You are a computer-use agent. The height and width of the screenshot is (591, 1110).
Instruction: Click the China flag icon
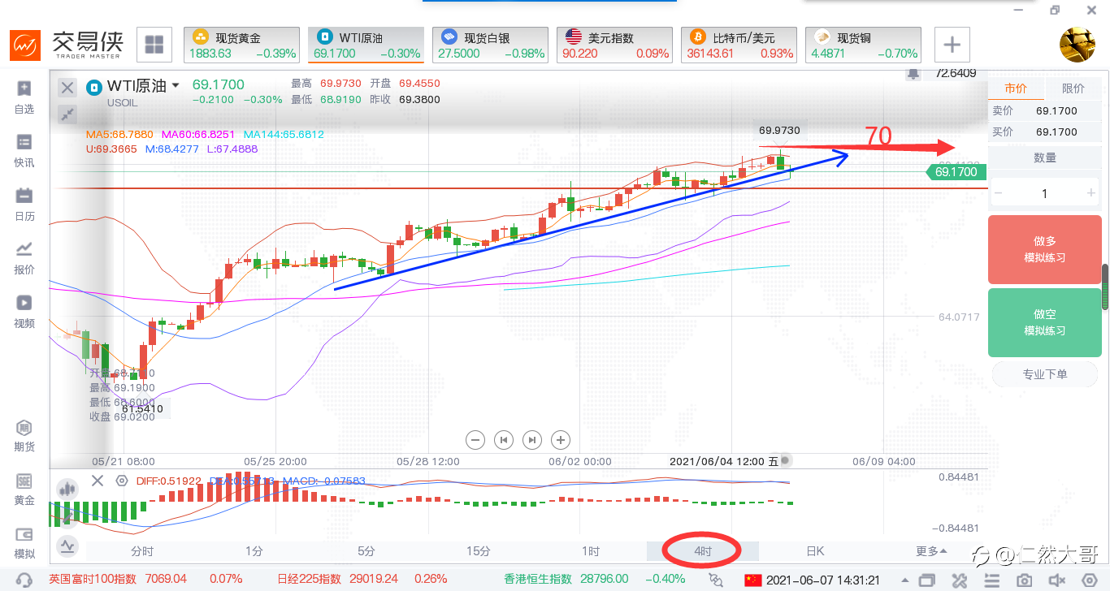coord(753,580)
